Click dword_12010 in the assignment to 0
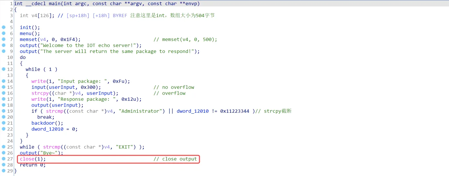Screen dimensions: 449x176 [x=47, y=129]
